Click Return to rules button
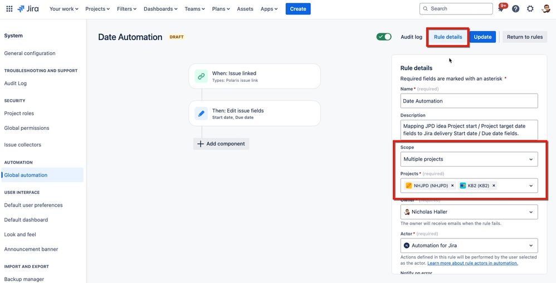The width and height of the screenshot is (556, 283). coord(525,37)
